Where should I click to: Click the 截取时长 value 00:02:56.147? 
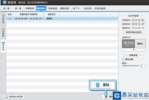[x=138, y=28]
